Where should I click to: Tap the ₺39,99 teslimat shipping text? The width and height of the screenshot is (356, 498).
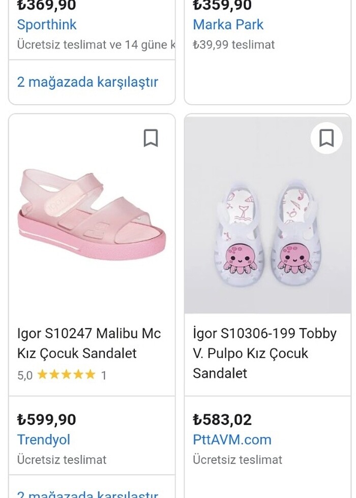pos(233,45)
